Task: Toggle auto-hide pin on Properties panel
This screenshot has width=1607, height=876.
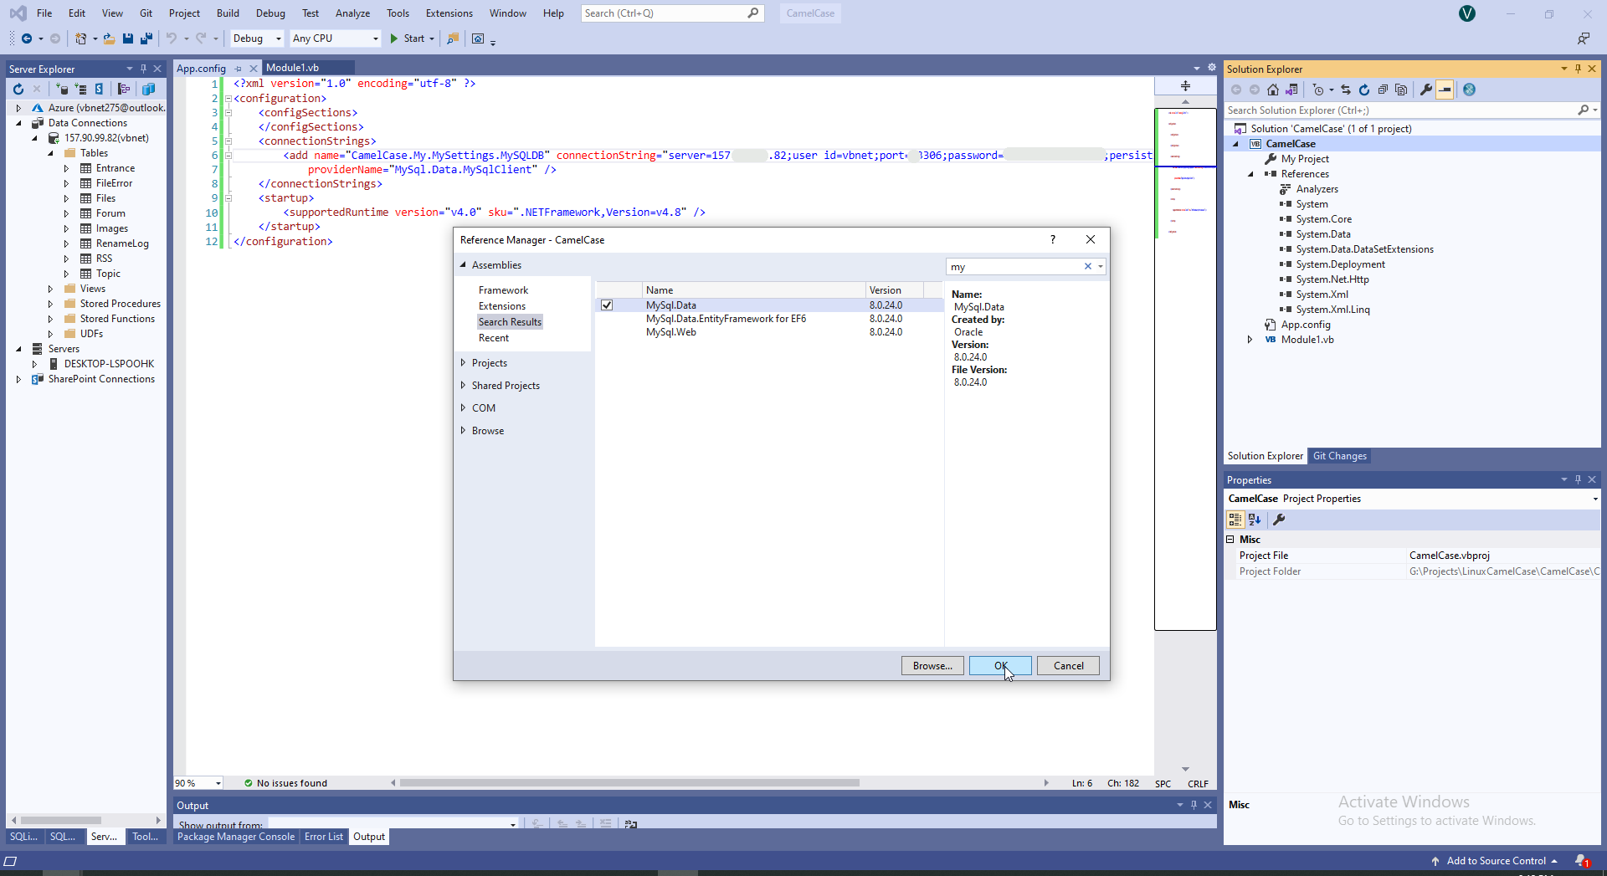Action: coord(1578,479)
